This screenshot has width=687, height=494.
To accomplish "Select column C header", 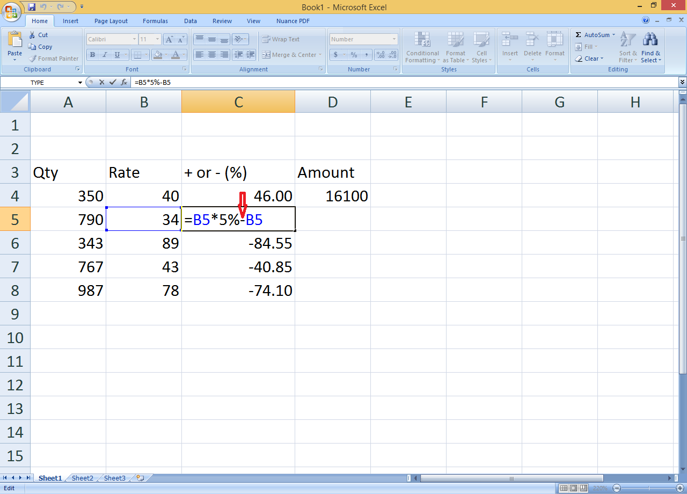I will coord(238,101).
